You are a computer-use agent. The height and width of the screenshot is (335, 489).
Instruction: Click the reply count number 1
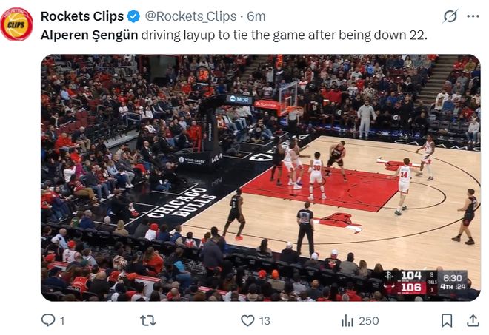[x=62, y=320]
